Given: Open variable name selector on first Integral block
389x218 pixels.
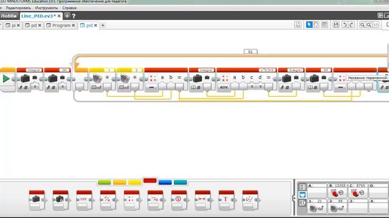Looking at the screenshot, I should [x=33, y=70].
